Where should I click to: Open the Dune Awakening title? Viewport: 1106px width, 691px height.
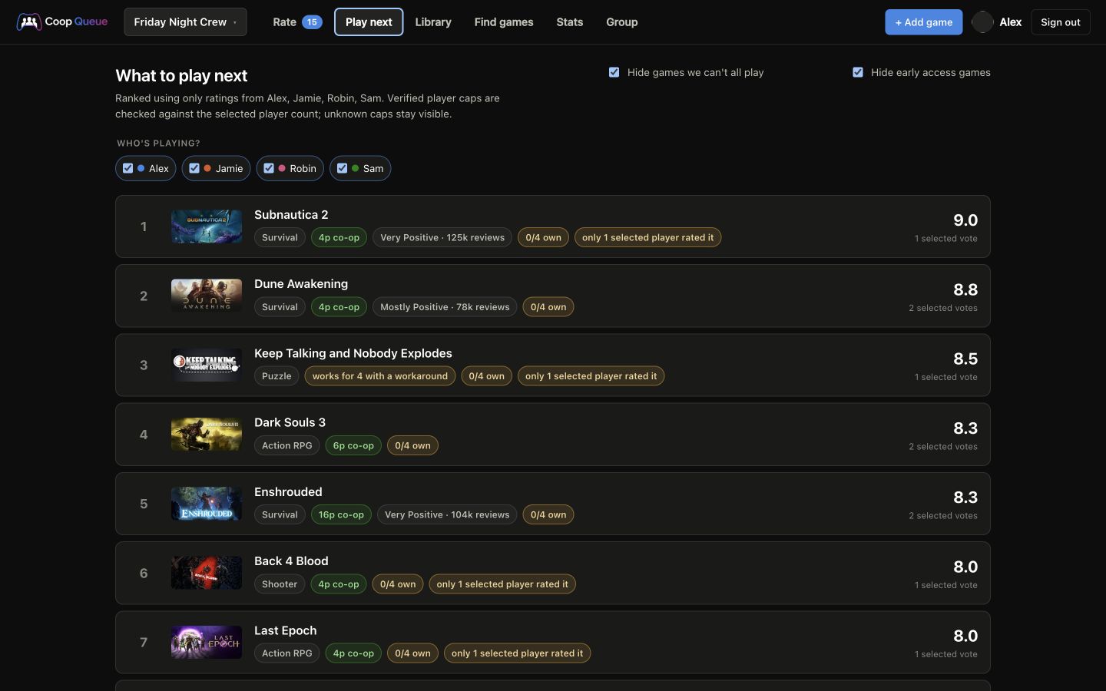pos(301,283)
